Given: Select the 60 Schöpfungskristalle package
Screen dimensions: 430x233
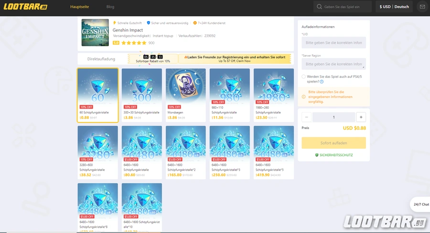Looking at the screenshot, I should pyautogui.click(x=98, y=95).
